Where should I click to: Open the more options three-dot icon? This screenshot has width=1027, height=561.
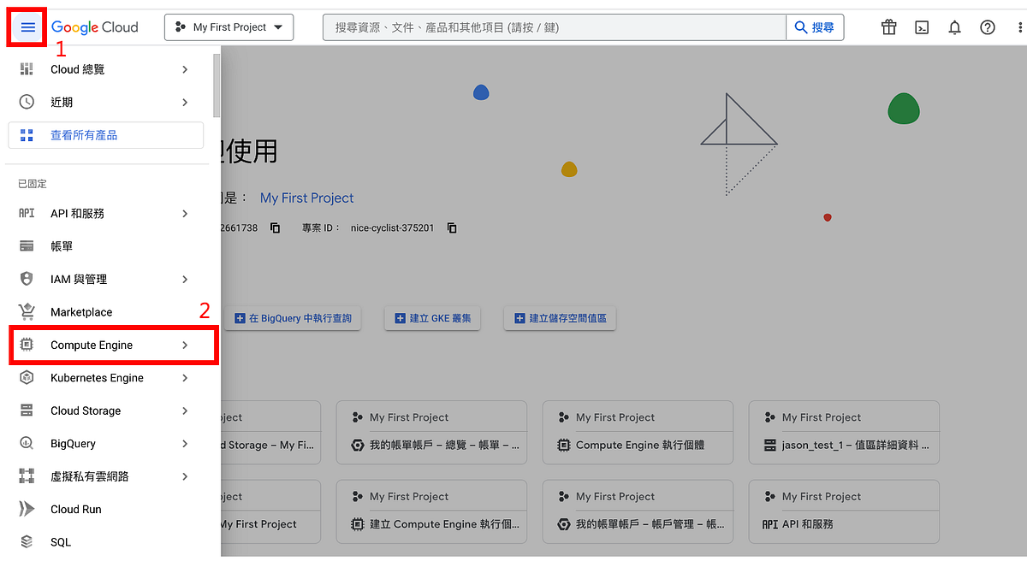[x=1018, y=27]
